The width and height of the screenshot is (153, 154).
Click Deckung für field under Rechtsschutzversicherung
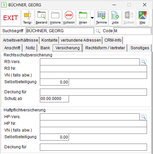[93, 92]
